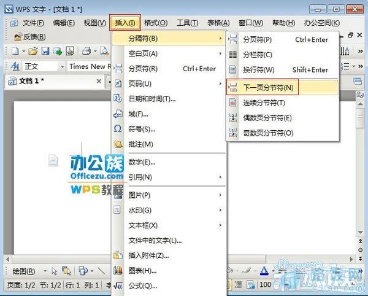Viewport: 368px width, 296px height.
Task: Expand the 文本框(X) submenu
Action: pos(169,225)
